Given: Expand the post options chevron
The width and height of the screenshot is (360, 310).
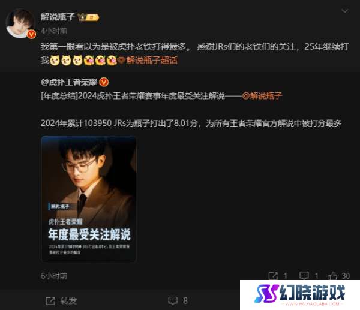Looking at the screenshot, I should (x=344, y=11).
